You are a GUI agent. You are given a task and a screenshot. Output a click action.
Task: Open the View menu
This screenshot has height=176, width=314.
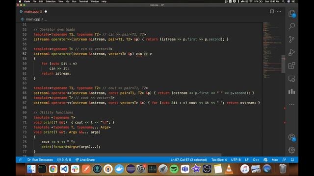point(61,1)
